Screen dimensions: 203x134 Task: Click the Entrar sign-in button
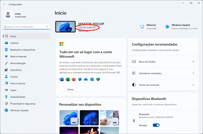[71, 89]
